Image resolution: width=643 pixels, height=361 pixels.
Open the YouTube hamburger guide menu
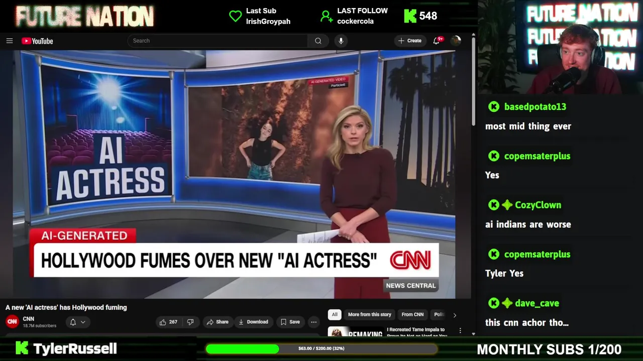coord(9,41)
